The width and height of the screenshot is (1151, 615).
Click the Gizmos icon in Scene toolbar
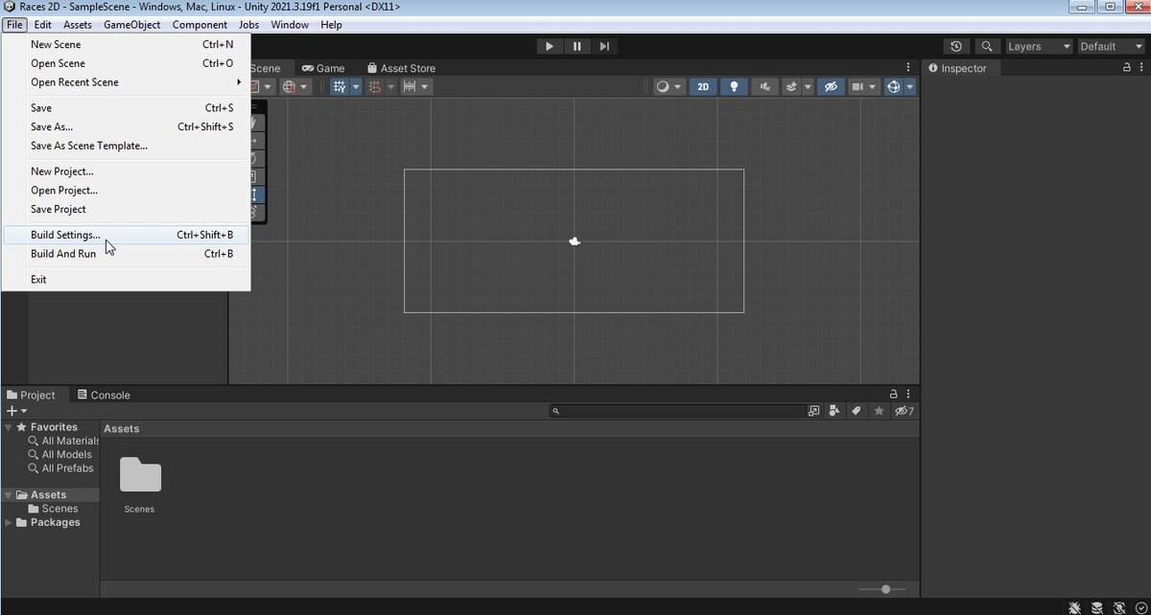point(894,86)
